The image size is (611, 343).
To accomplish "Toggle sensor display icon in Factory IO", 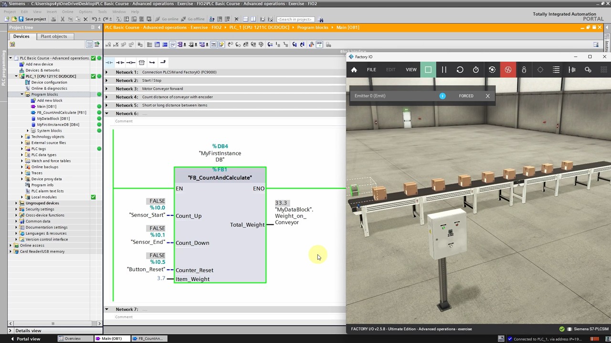I will [572, 70].
